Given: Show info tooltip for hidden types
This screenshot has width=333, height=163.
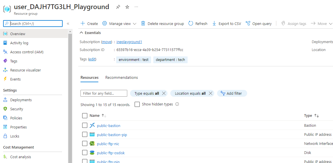Looking at the screenshot, I should click(177, 104).
